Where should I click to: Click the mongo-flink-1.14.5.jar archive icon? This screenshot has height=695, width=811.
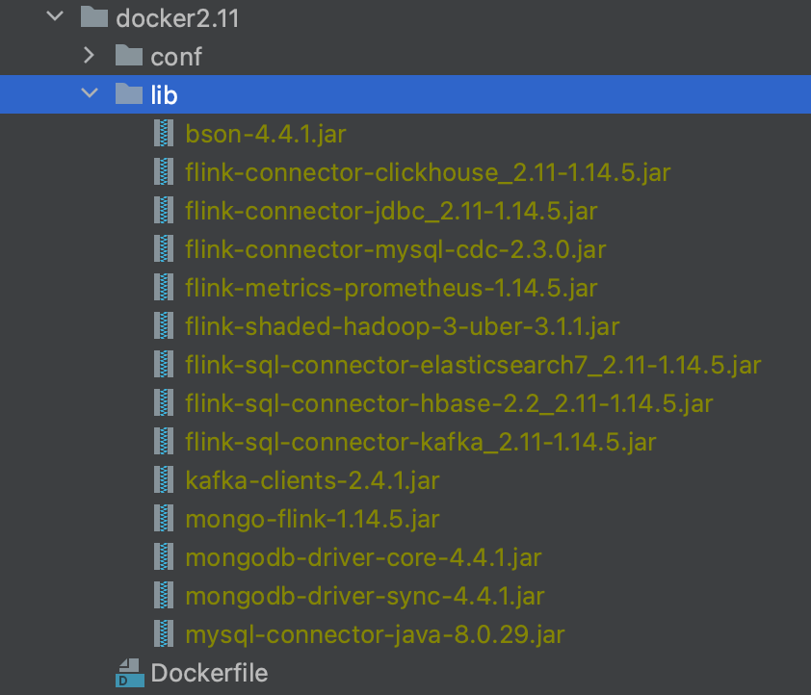(x=165, y=518)
